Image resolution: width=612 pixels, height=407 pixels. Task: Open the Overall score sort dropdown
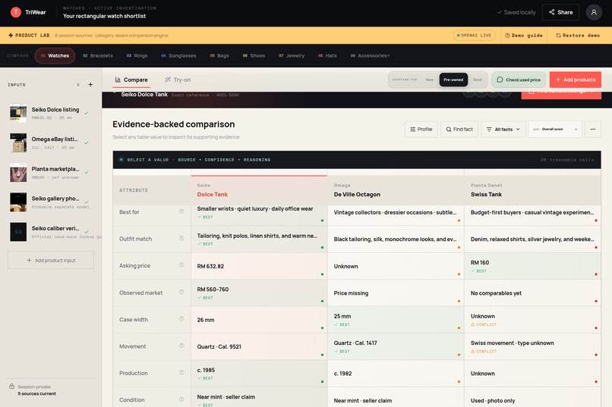[x=555, y=130]
